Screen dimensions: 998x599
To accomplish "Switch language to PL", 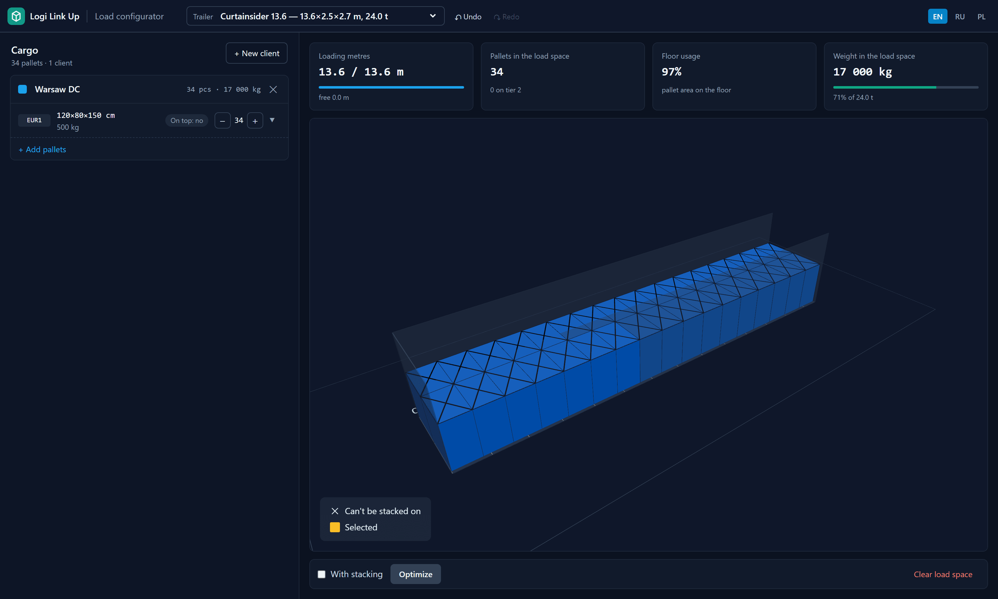I will click(x=981, y=17).
